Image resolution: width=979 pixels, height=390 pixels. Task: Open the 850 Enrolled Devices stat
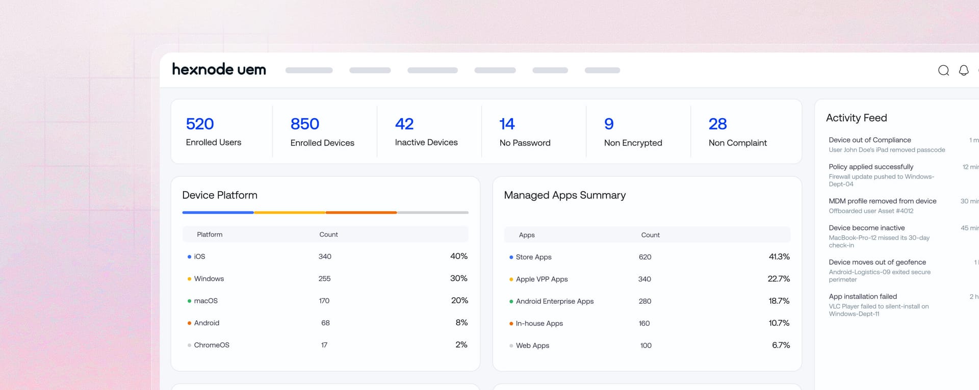[x=322, y=132]
